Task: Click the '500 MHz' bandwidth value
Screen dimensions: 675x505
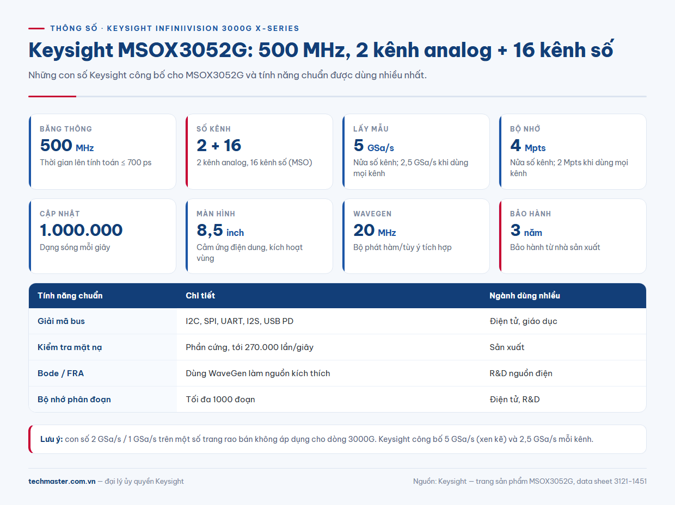Action: click(67, 146)
